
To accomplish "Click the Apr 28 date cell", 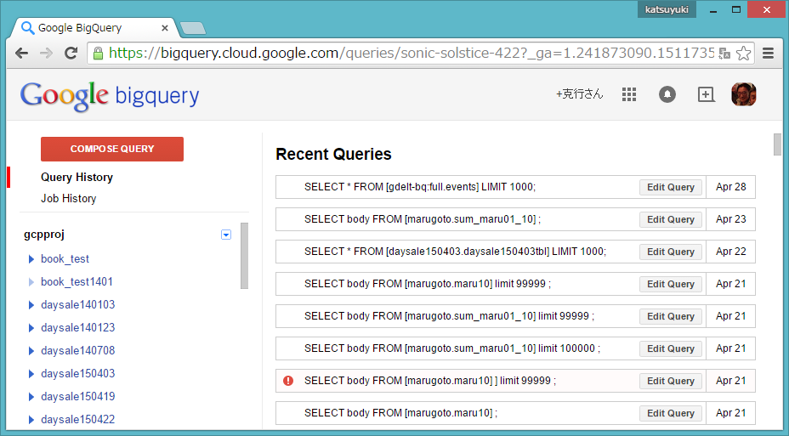I will click(730, 187).
